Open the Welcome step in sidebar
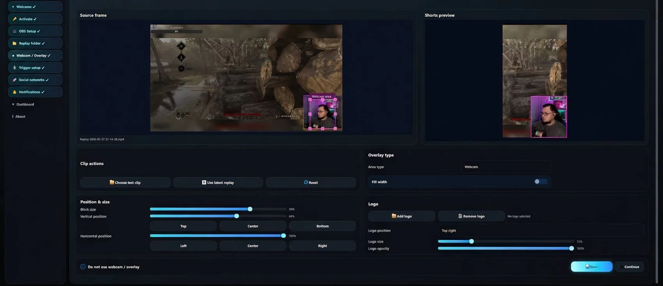 (35, 7)
